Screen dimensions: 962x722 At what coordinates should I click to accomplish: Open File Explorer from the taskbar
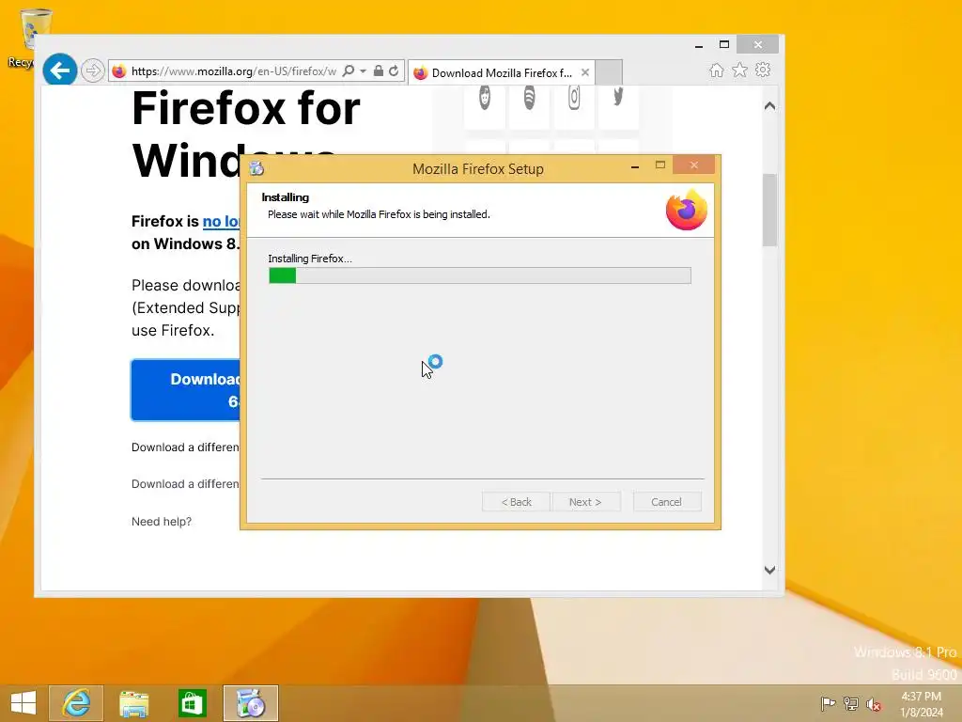[133, 703]
